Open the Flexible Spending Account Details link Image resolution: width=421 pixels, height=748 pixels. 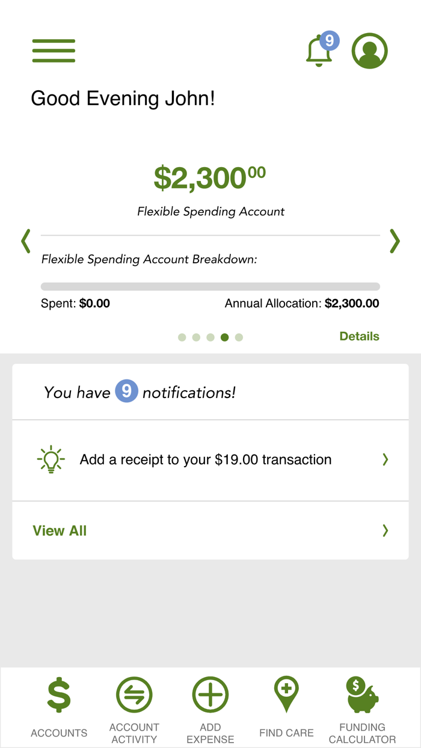[359, 336]
